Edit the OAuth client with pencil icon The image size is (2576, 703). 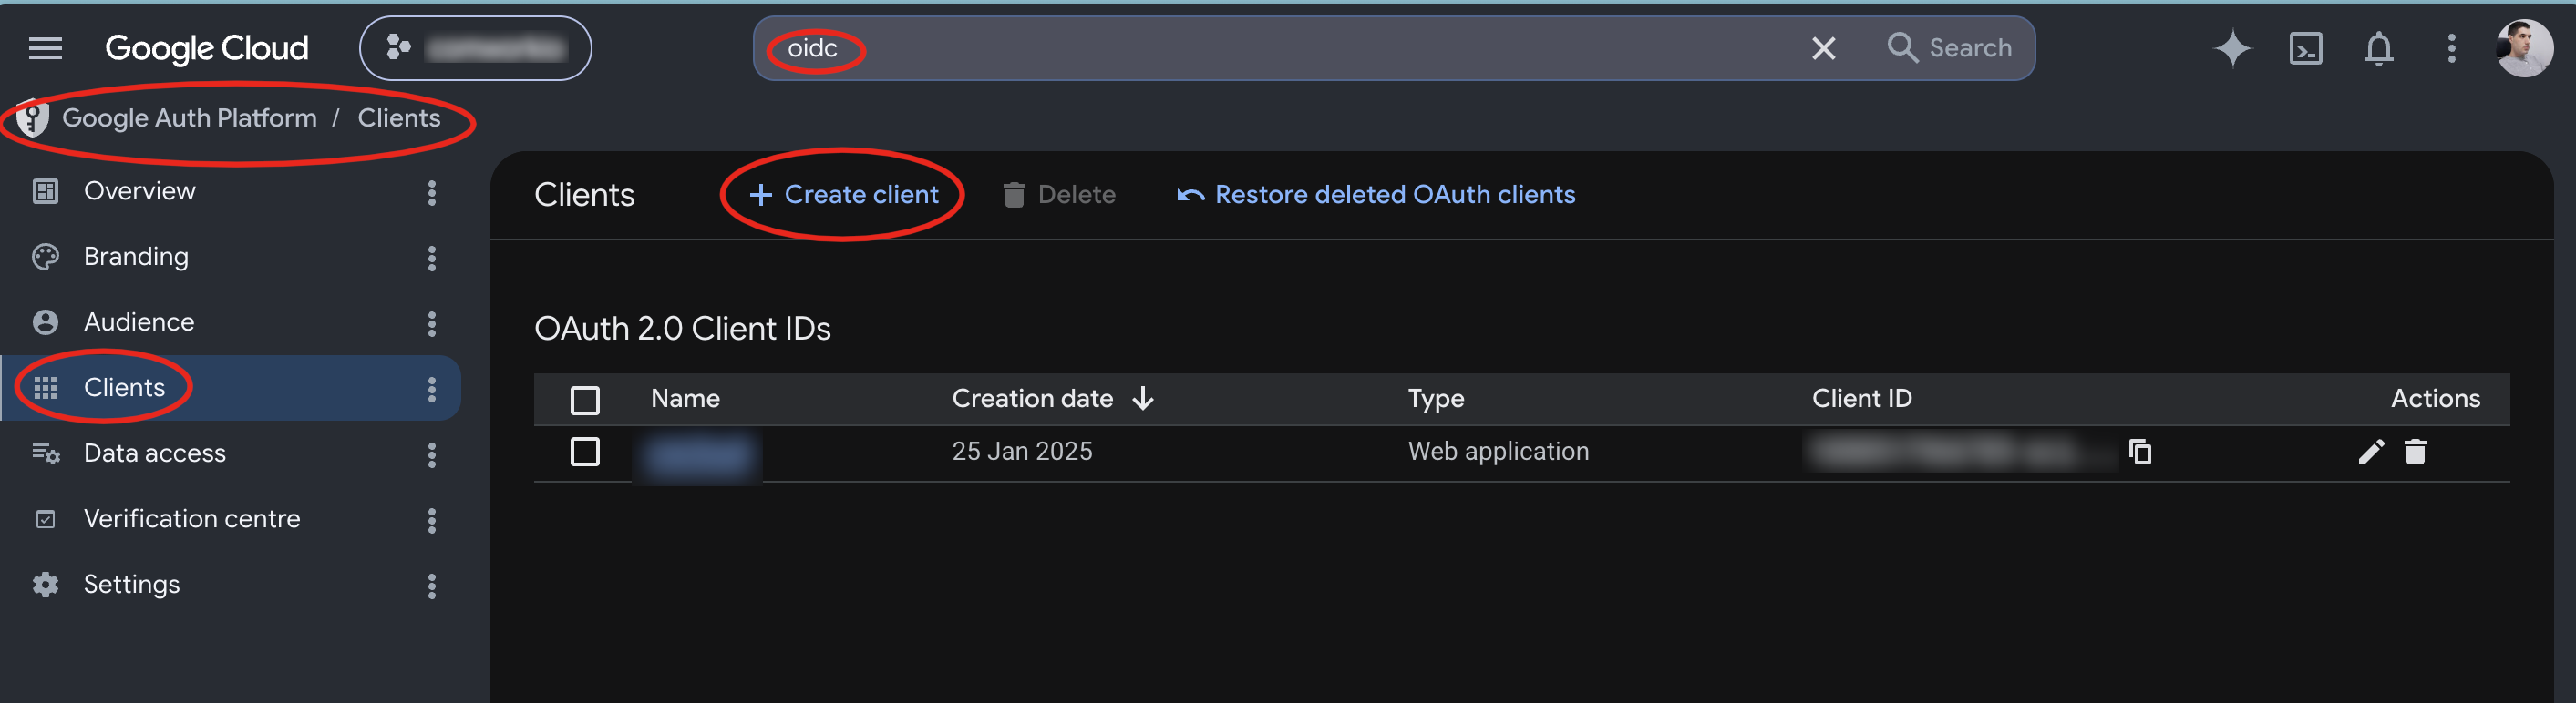(2370, 453)
